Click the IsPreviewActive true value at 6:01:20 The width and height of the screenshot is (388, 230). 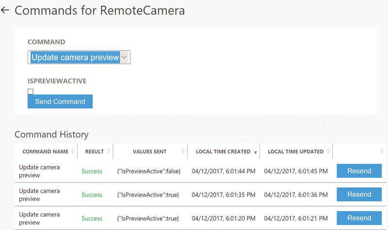[148, 218]
